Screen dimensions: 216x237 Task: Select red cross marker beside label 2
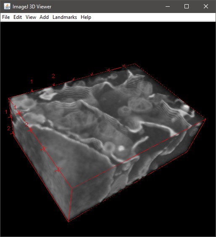[x=31, y=130]
